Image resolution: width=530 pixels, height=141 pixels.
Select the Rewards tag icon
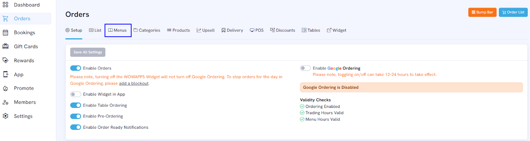[6, 60]
